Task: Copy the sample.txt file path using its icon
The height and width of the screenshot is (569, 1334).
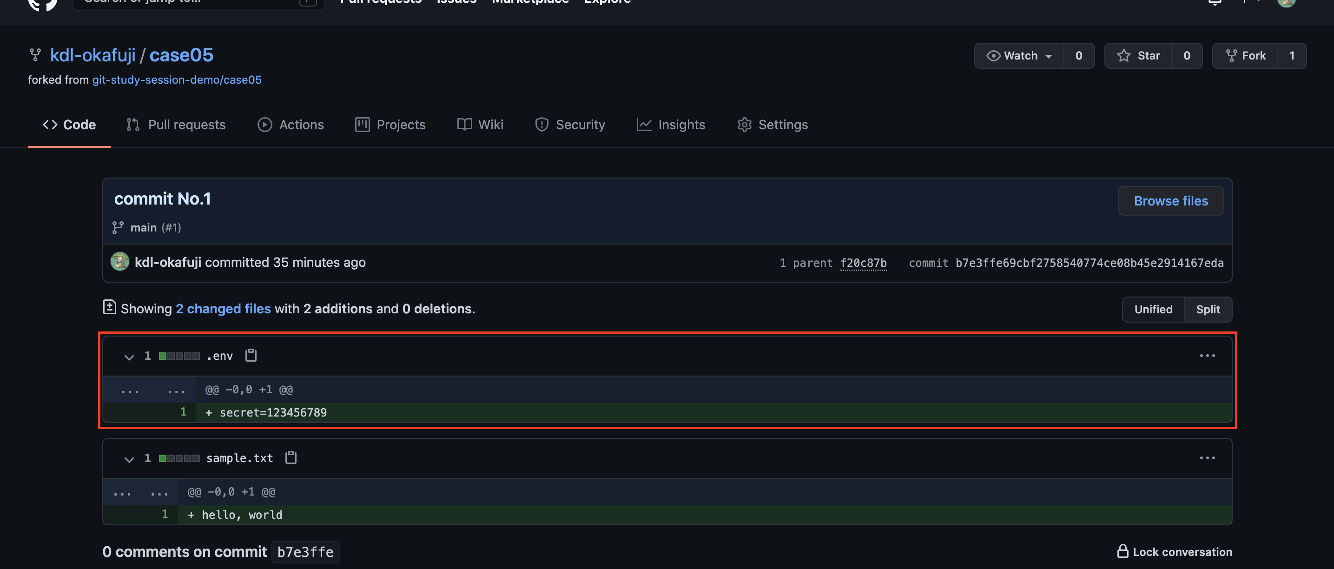Action: click(x=290, y=458)
